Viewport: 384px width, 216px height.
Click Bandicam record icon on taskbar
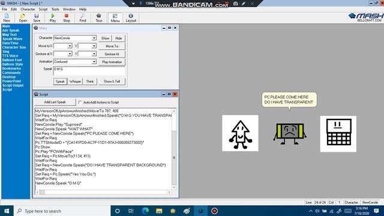pos(214,211)
